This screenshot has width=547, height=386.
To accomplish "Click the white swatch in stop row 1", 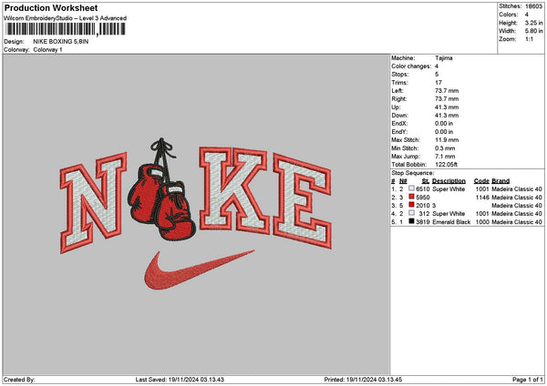I will tap(412, 188).
